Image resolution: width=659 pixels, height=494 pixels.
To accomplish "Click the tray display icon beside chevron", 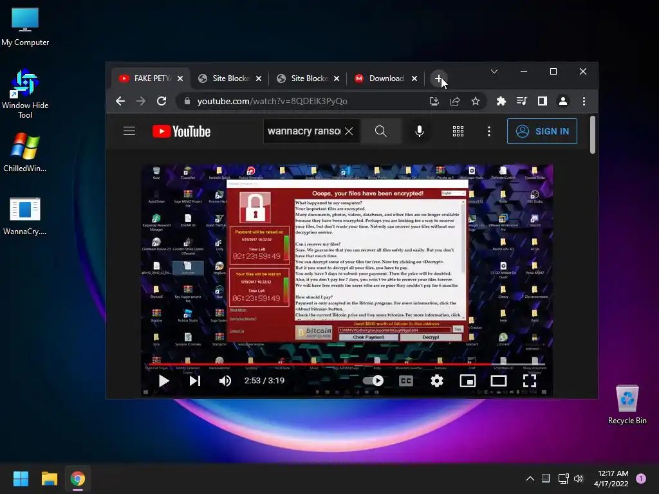I will click(x=546, y=479).
